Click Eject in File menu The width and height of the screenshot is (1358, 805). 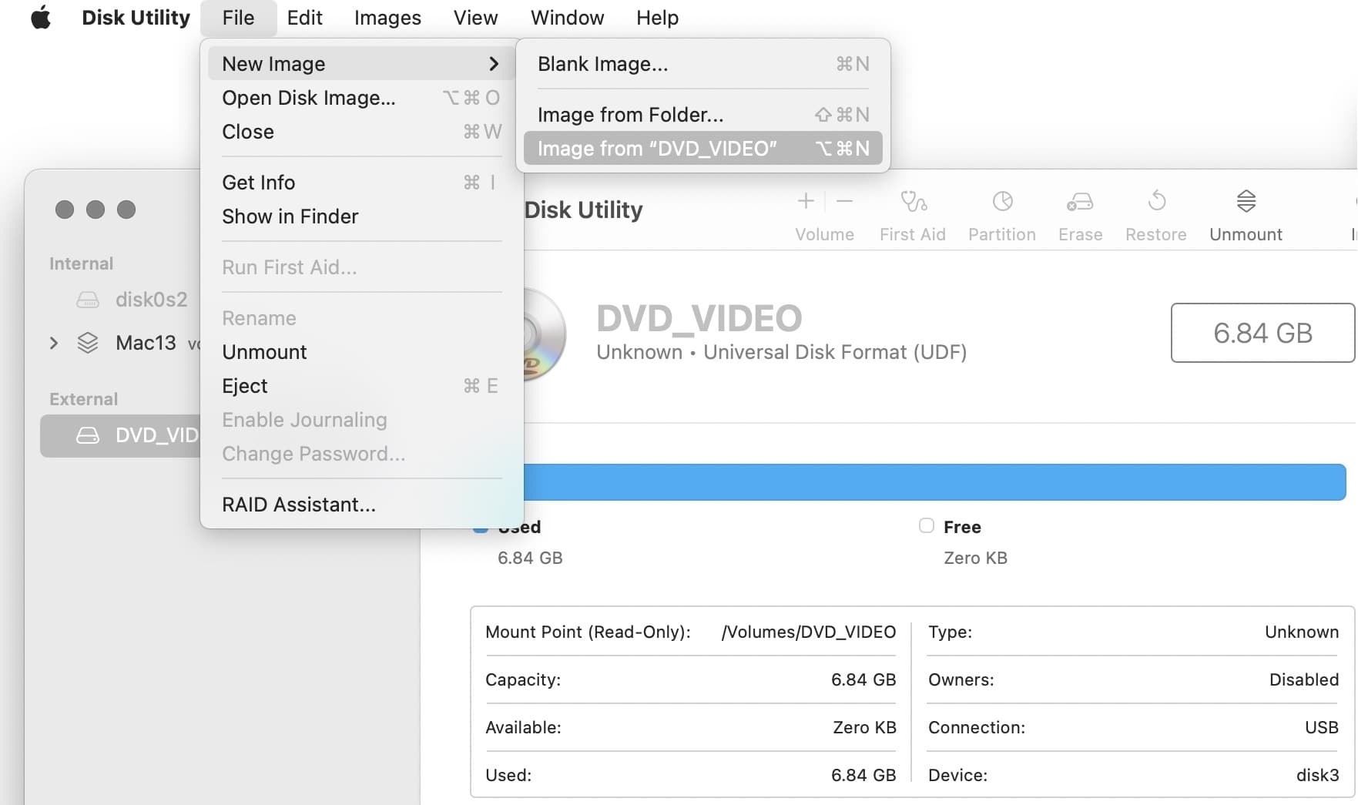point(245,386)
